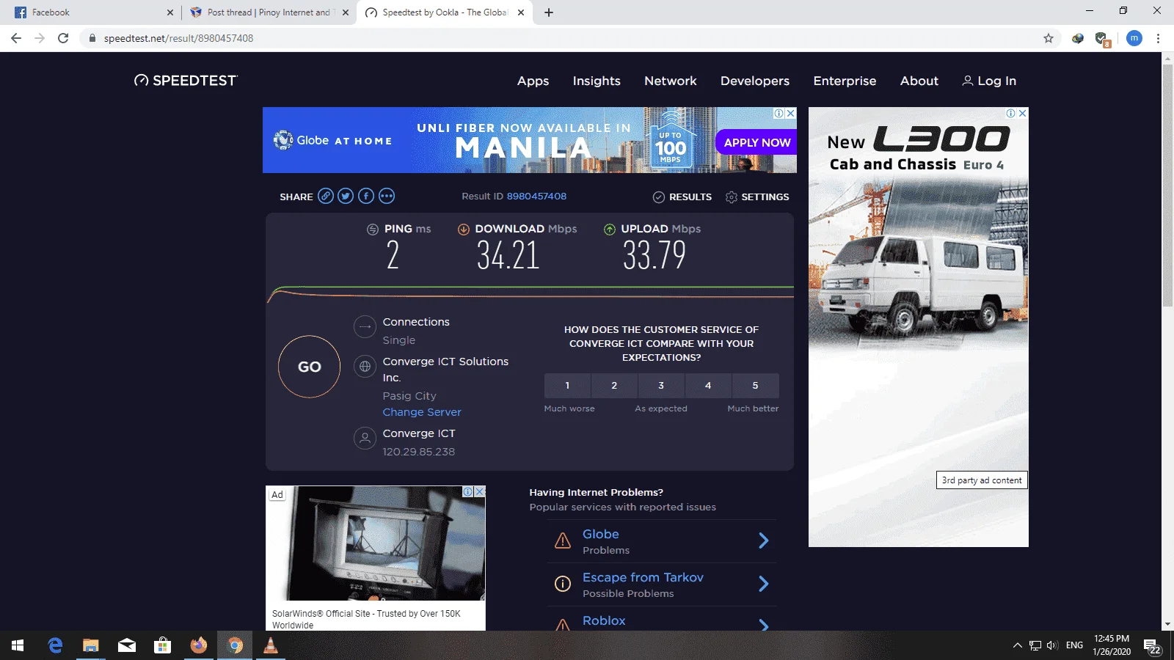Open File Explorer from taskbar
The image size is (1174, 660).
91,645
